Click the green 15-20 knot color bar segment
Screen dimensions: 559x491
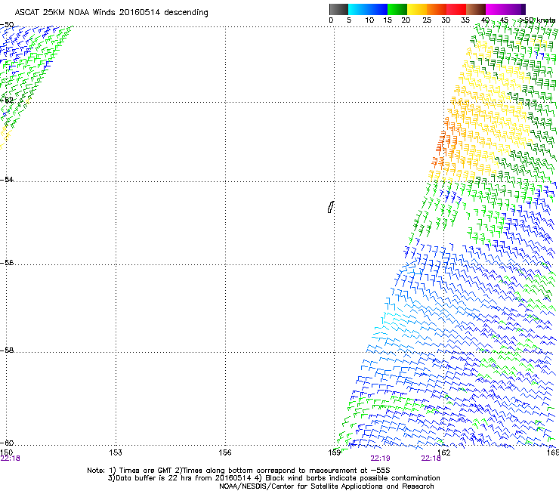coord(397,9)
